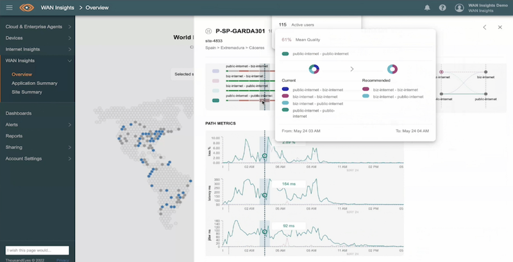The height and width of the screenshot is (262, 513).
Task: Open the help question mark icon
Action: click(x=442, y=8)
